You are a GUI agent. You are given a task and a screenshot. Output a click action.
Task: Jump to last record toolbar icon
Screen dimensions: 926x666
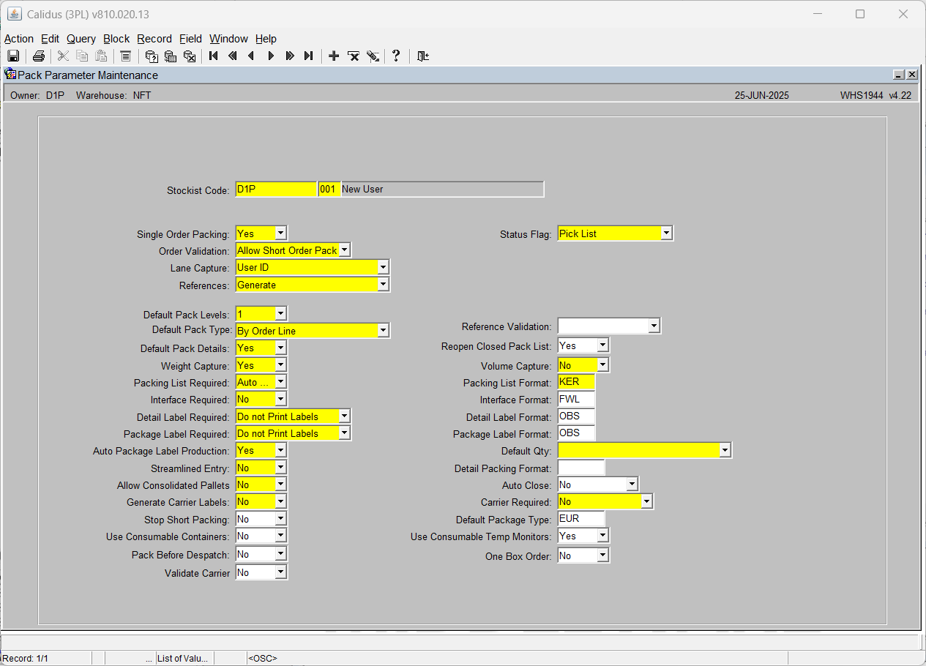click(x=309, y=56)
